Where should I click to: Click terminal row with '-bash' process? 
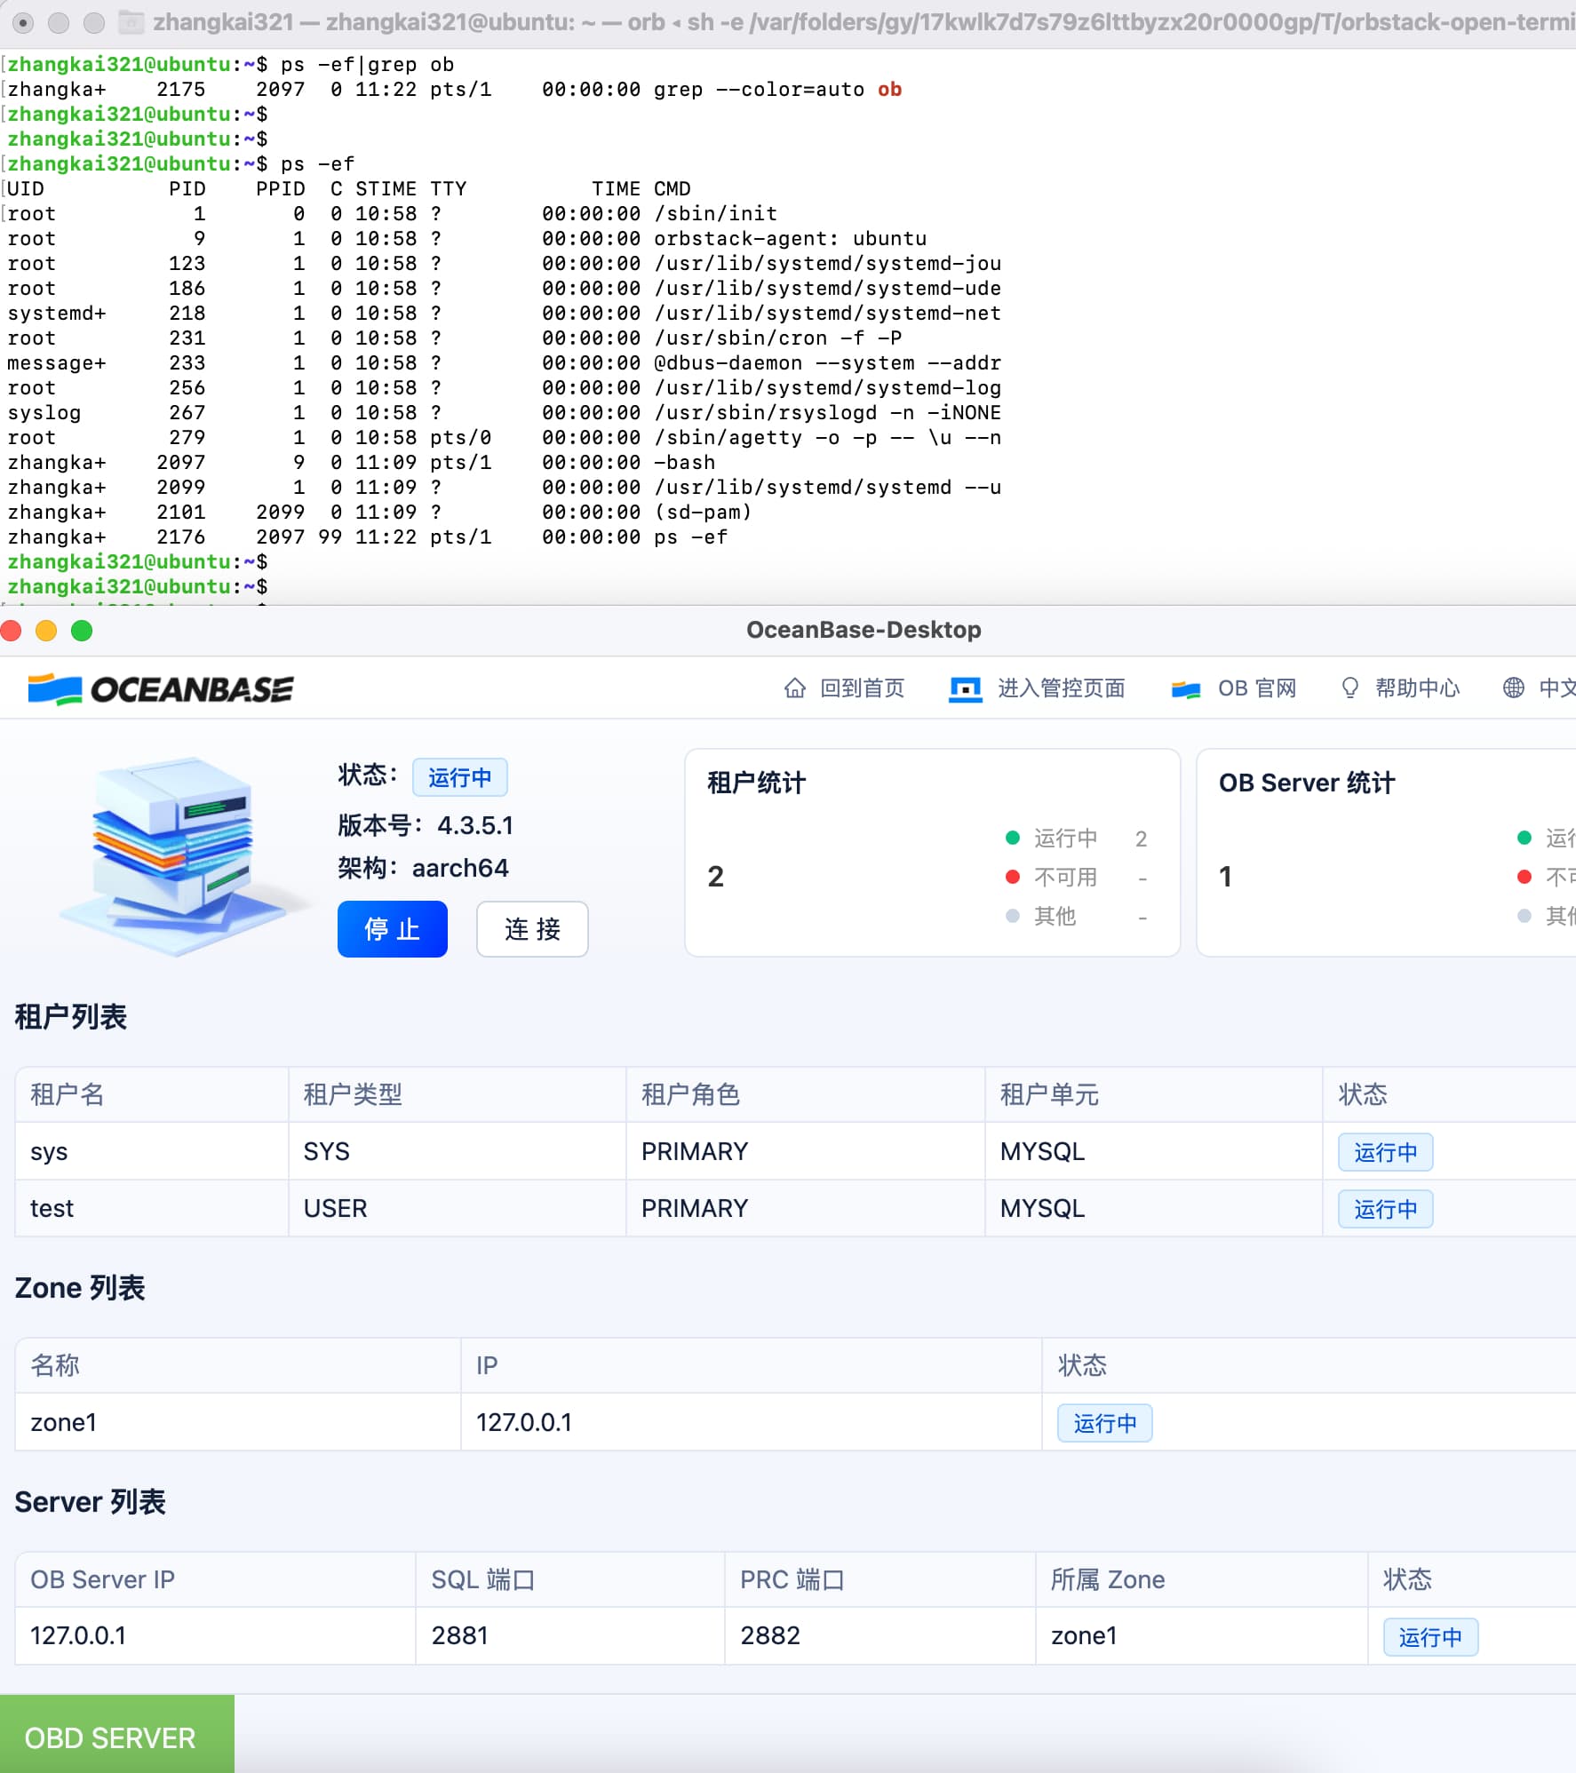click(361, 463)
